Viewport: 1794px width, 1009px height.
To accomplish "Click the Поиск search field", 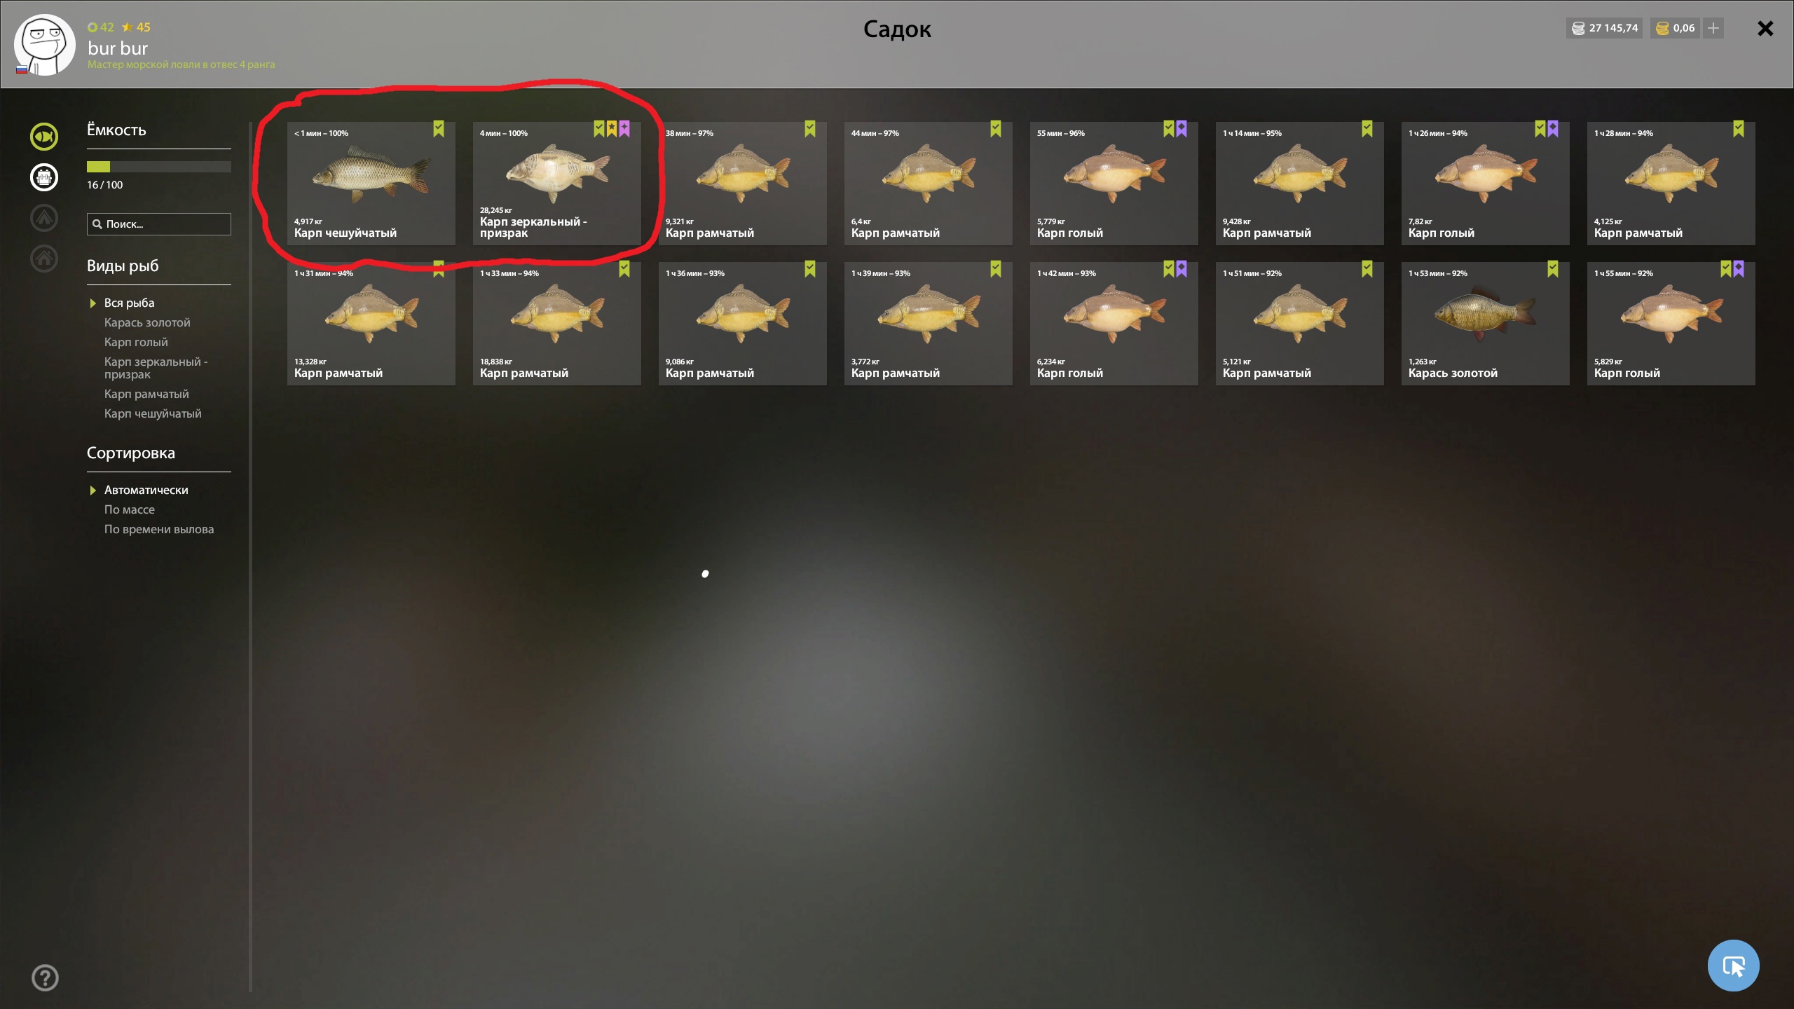I will pos(159,224).
